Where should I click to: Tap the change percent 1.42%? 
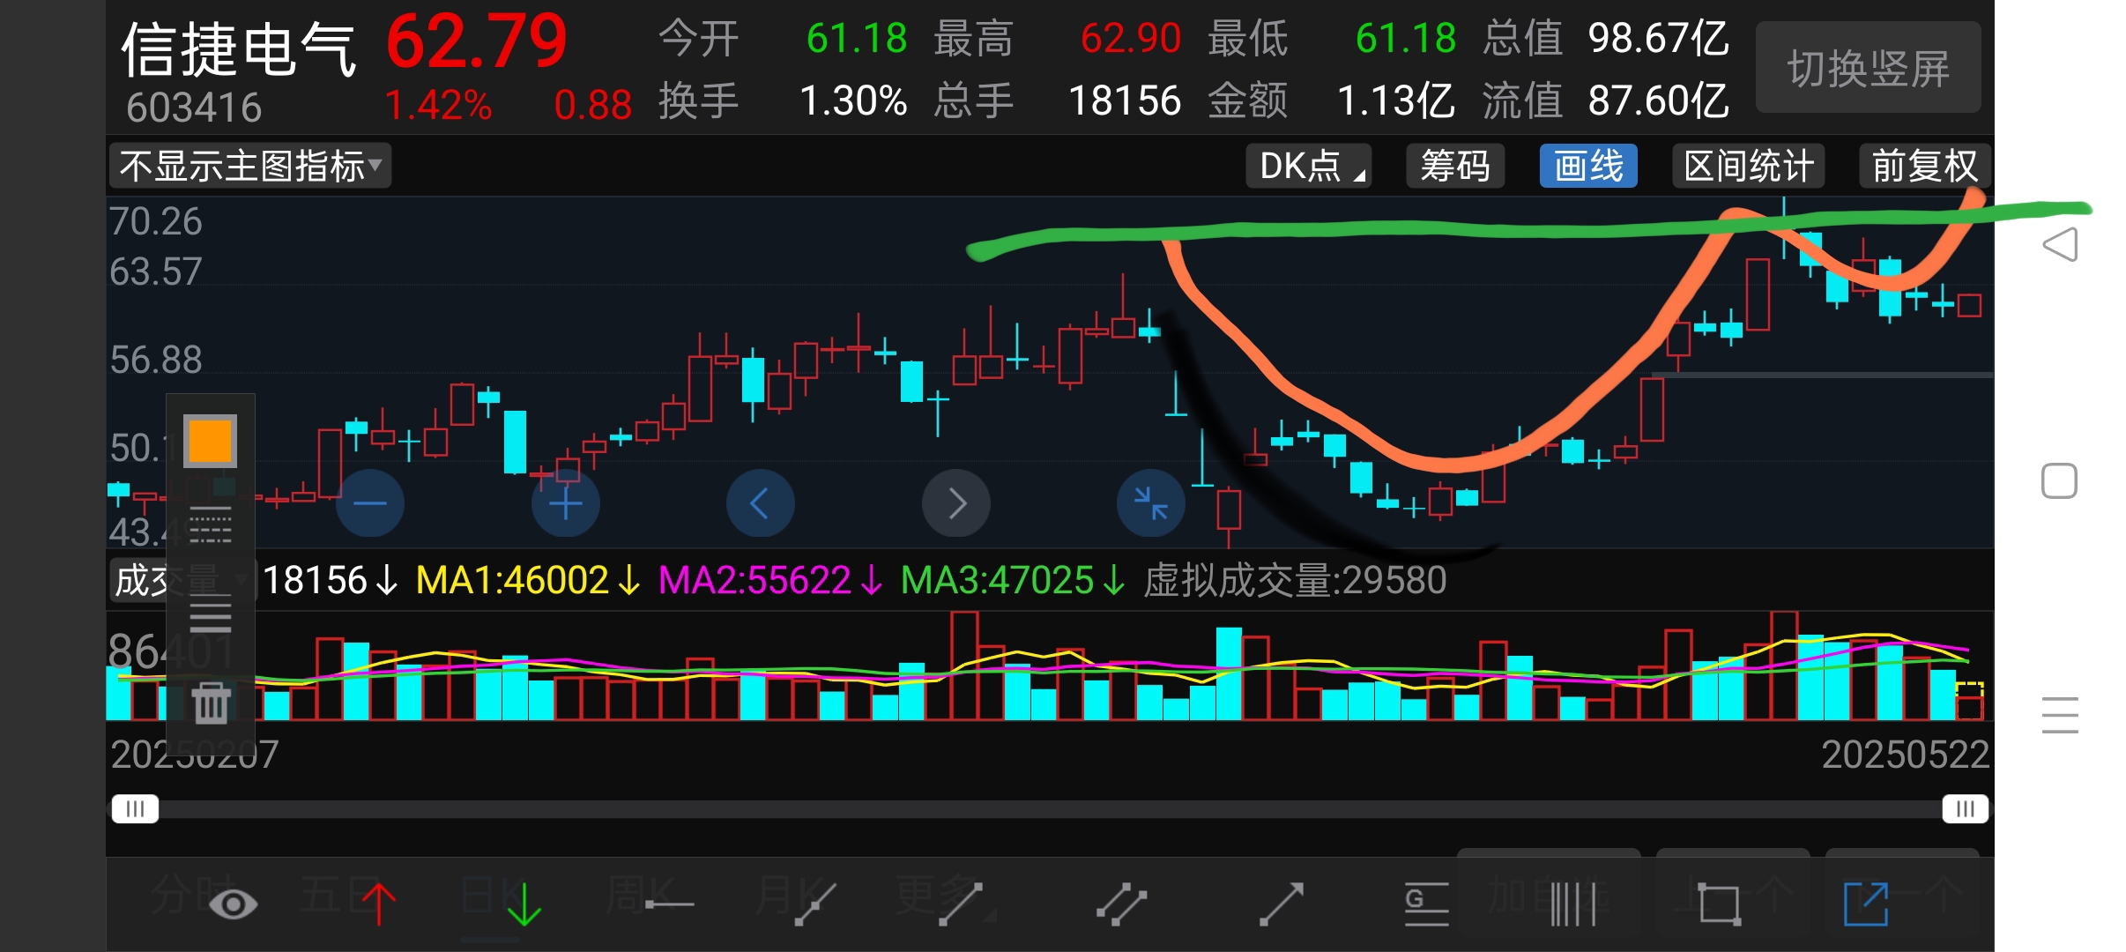[x=437, y=105]
